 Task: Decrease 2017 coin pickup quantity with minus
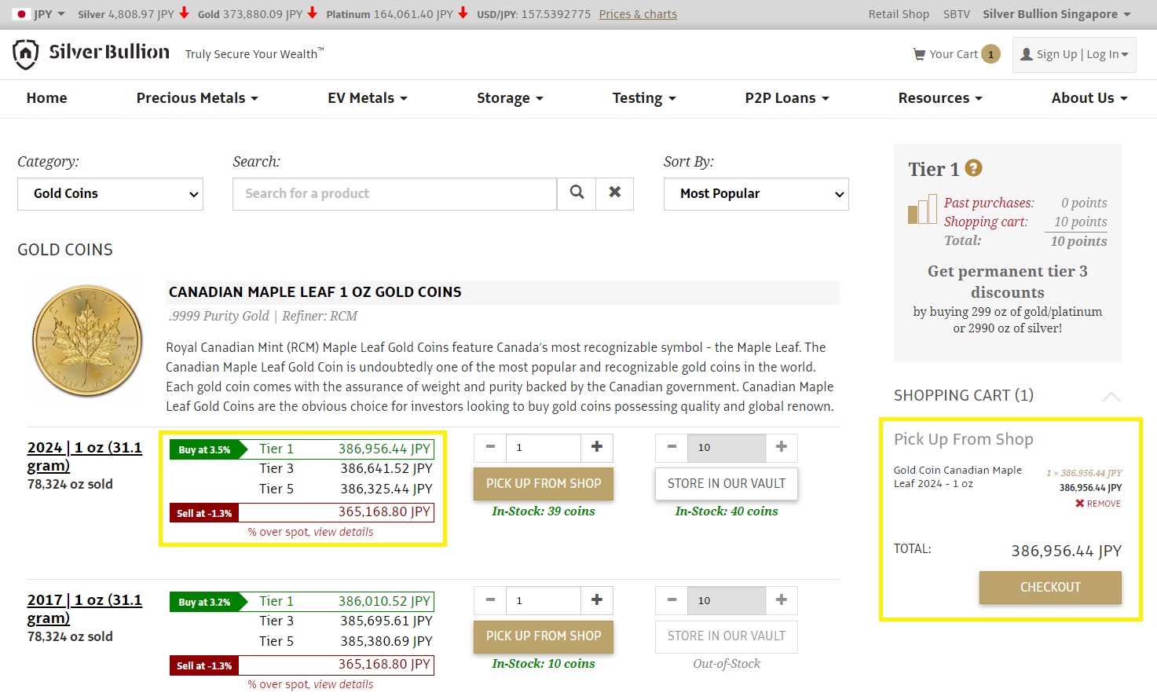490,600
